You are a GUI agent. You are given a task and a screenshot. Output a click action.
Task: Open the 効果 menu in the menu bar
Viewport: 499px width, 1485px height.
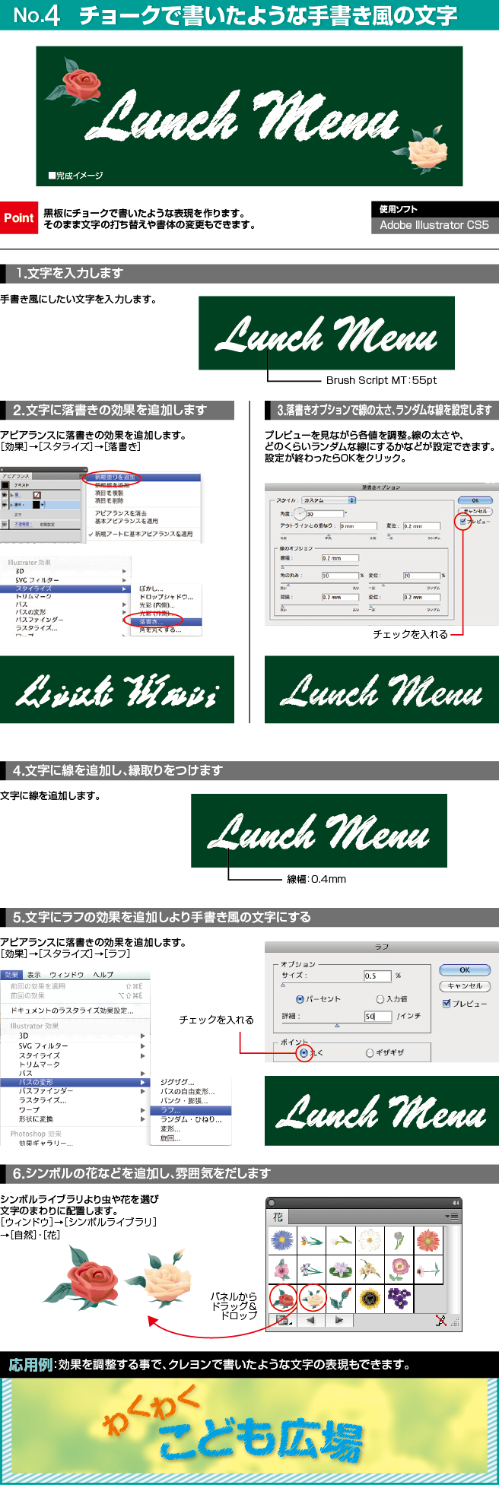coord(11,975)
